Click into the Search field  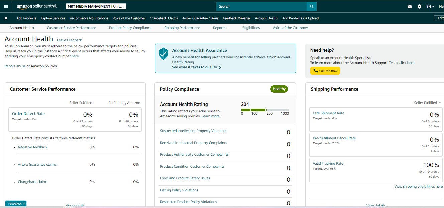[261, 6]
